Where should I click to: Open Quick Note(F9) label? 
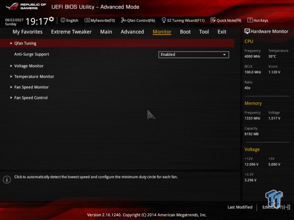coord(229,20)
